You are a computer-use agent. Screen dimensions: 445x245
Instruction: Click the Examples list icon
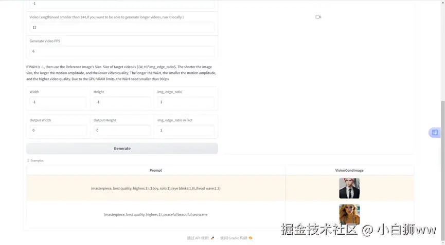[28, 160]
